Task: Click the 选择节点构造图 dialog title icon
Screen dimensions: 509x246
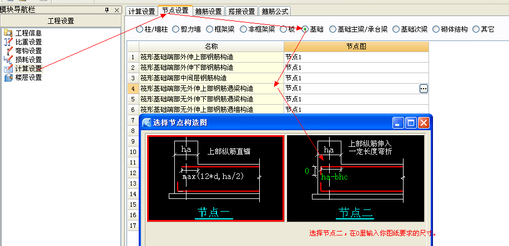Action: click(x=147, y=122)
